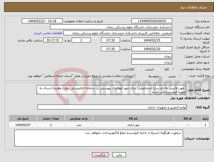Select the متوسط purchase type radio

[162, 75]
